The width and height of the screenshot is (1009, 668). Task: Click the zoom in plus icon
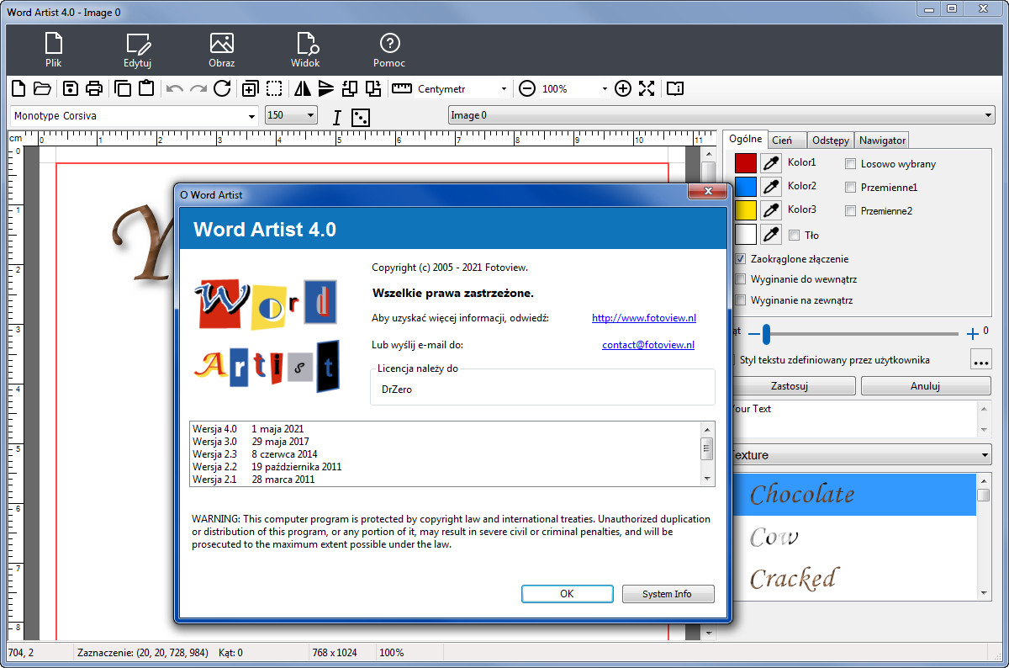coord(623,88)
